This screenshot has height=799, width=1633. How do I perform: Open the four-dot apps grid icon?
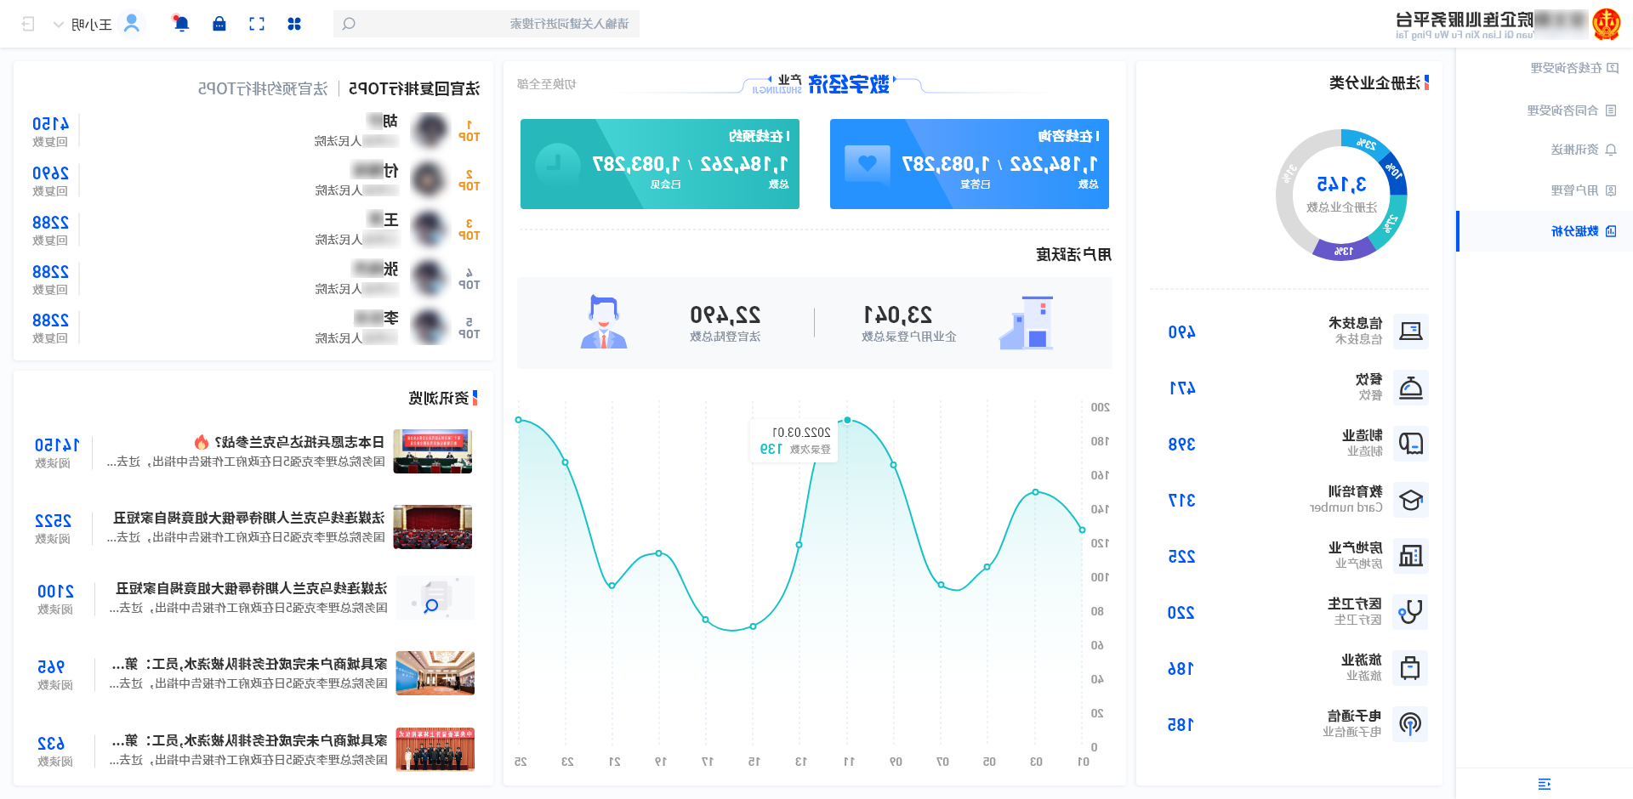tap(294, 24)
